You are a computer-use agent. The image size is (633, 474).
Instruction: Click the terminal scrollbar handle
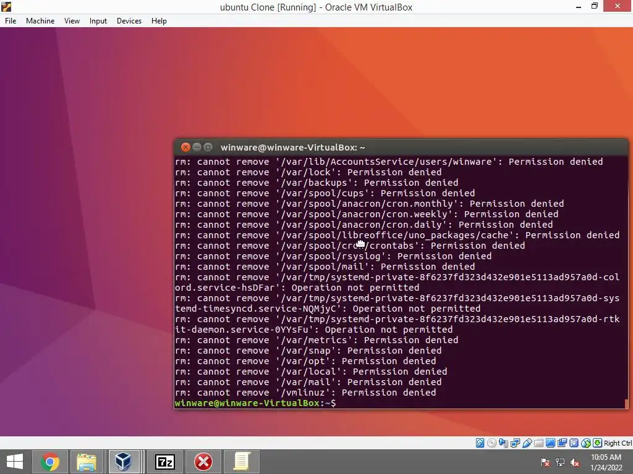(626, 404)
